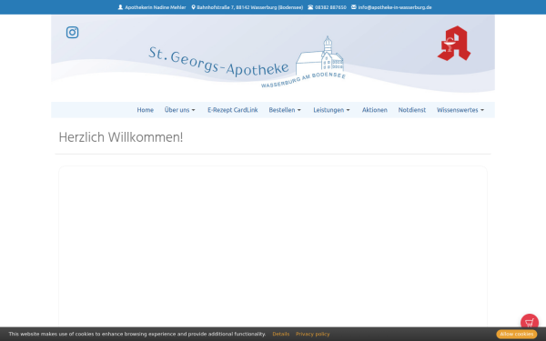
Task: Open the Aktionen menu item
Action: (x=375, y=110)
